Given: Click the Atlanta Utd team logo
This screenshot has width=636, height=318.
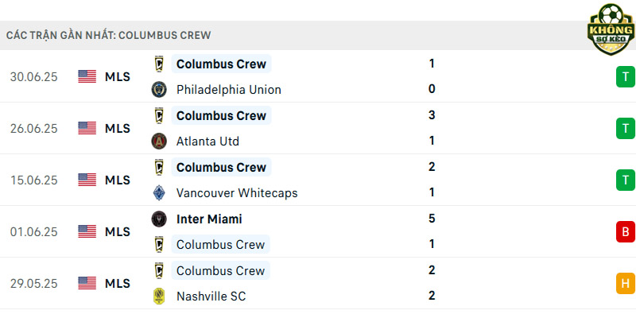Looking at the screenshot, I should pyautogui.click(x=159, y=142).
